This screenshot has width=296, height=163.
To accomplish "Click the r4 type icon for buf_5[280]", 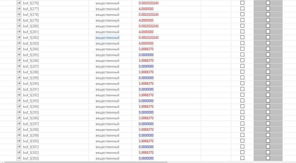I will click(x=19, y=26).
